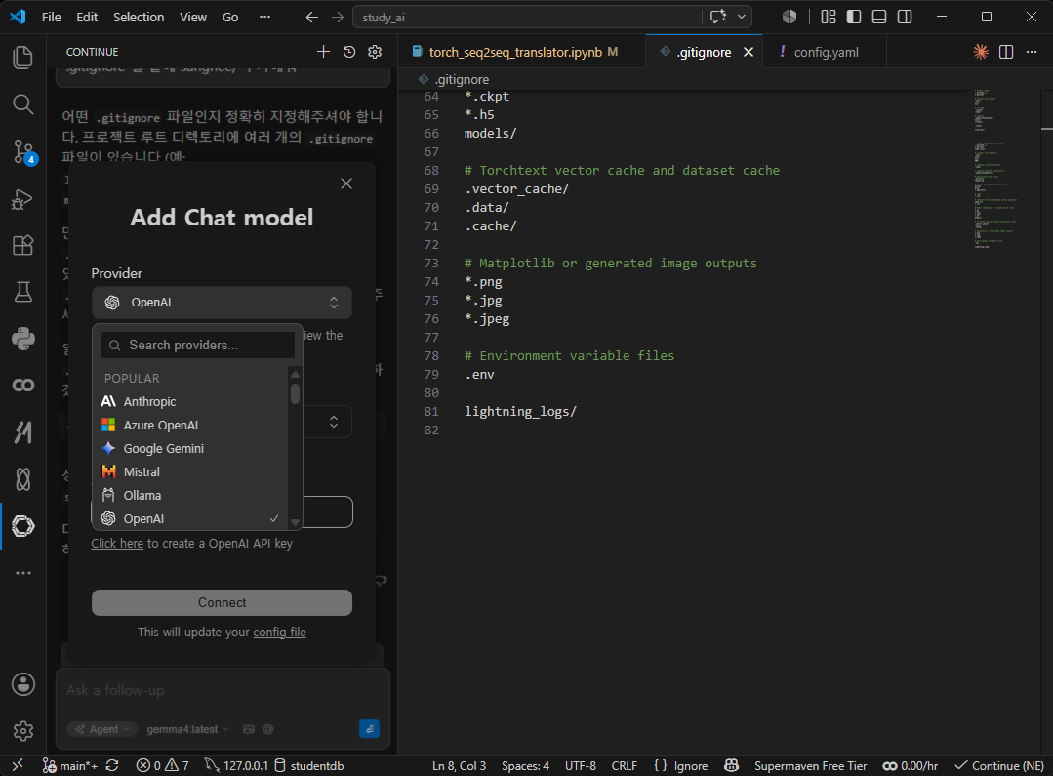Click the main* branch in status bar
The height and width of the screenshot is (776, 1053).
70,766
